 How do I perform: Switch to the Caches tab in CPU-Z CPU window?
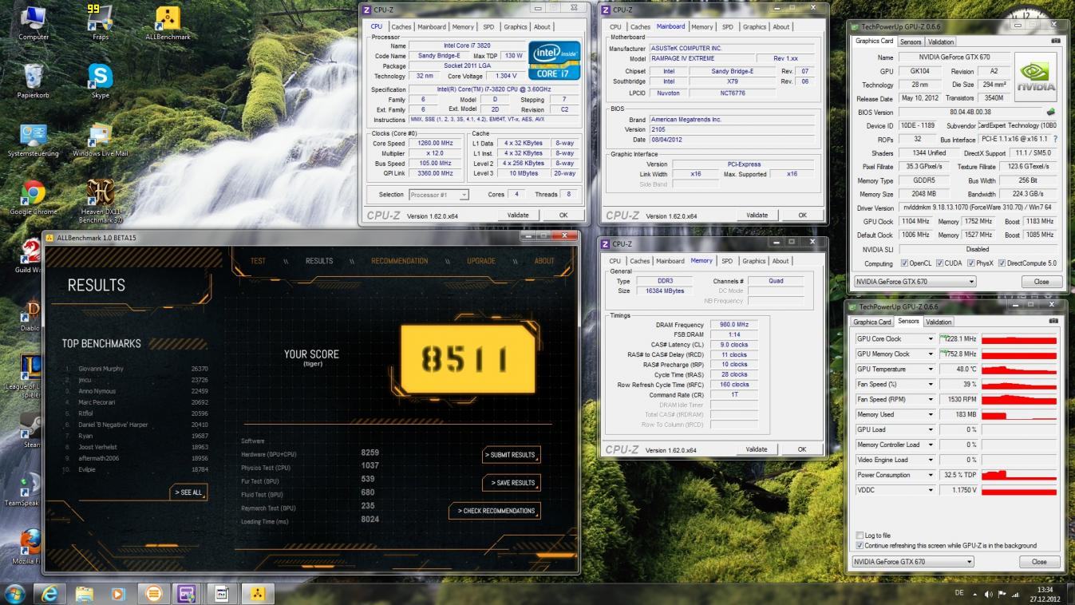401,26
